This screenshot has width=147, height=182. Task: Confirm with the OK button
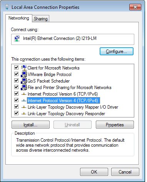94,172
